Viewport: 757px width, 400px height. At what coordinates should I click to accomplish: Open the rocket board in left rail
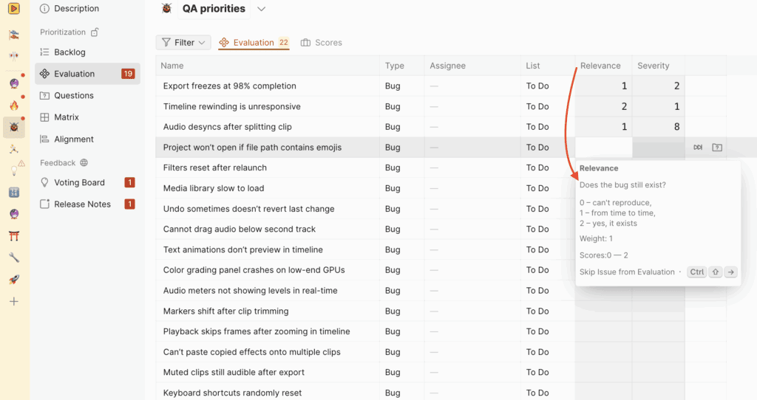13,279
